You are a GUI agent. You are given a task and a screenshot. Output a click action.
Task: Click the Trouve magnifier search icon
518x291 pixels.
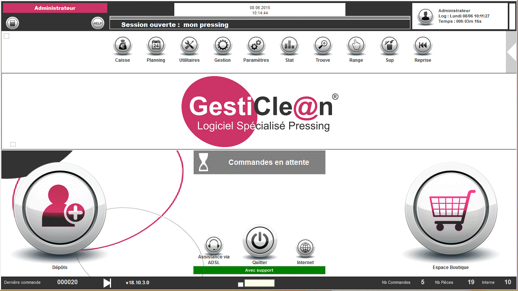point(322,46)
